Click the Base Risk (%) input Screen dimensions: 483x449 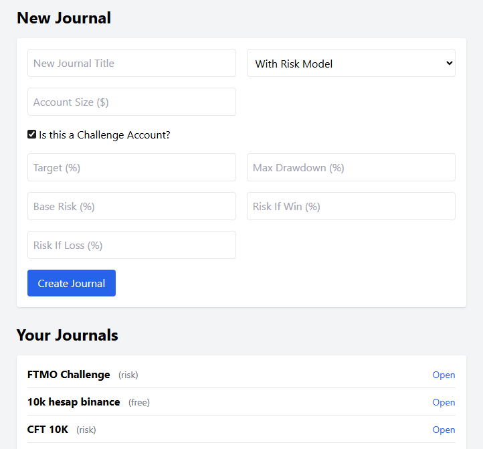click(132, 206)
